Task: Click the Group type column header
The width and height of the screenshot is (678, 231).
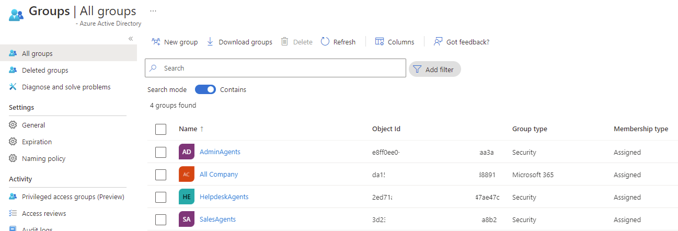Action: point(530,129)
